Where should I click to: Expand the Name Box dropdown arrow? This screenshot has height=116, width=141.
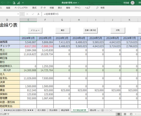(x=18, y=14)
